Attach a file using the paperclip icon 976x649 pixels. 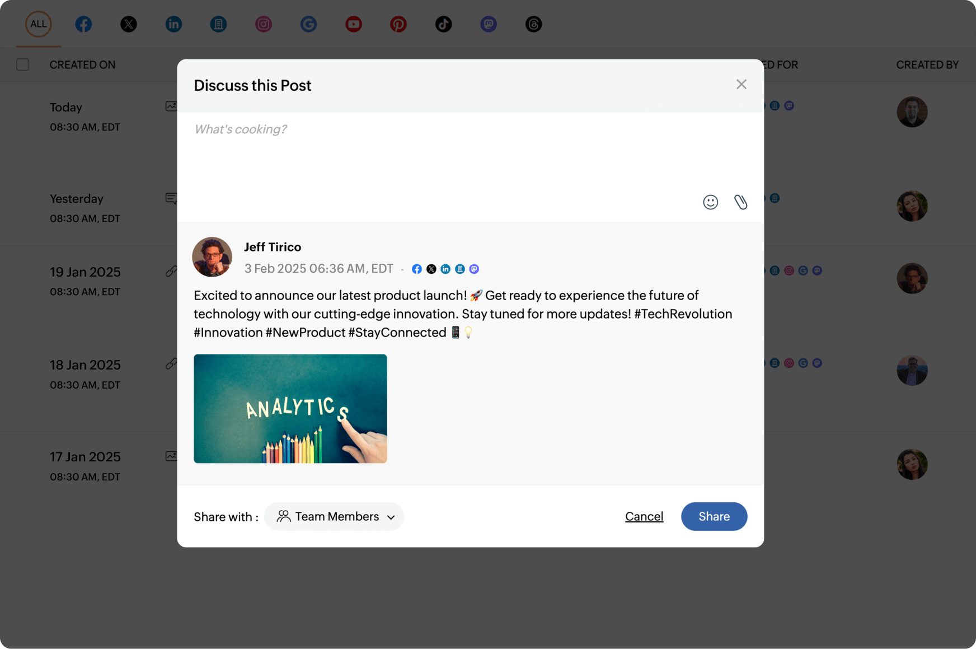point(741,202)
